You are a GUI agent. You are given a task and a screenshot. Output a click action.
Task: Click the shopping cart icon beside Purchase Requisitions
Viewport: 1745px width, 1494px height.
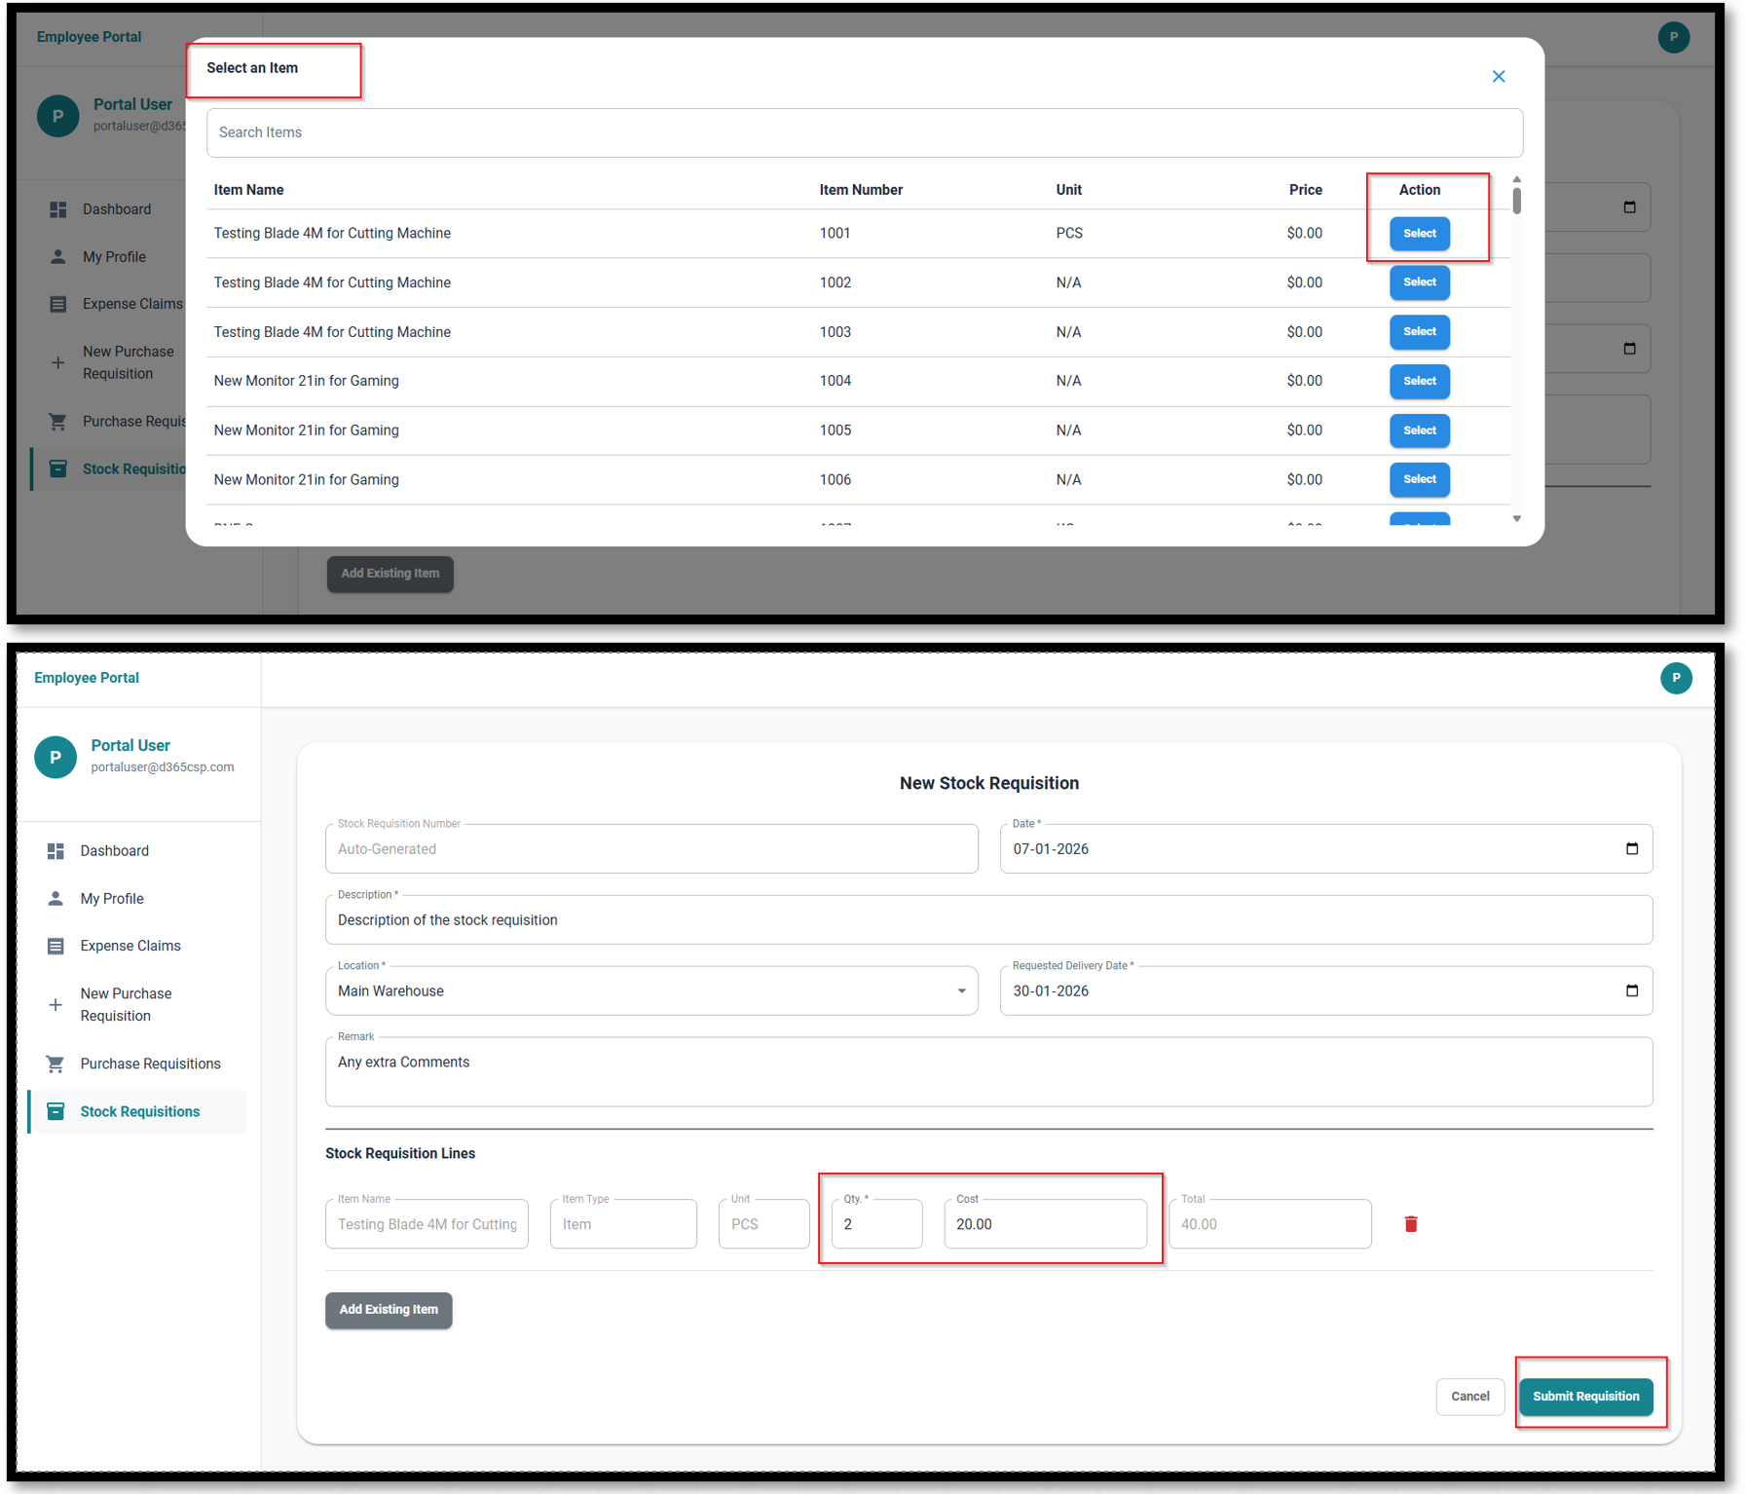pyautogui.click(x=56, y=1064)
